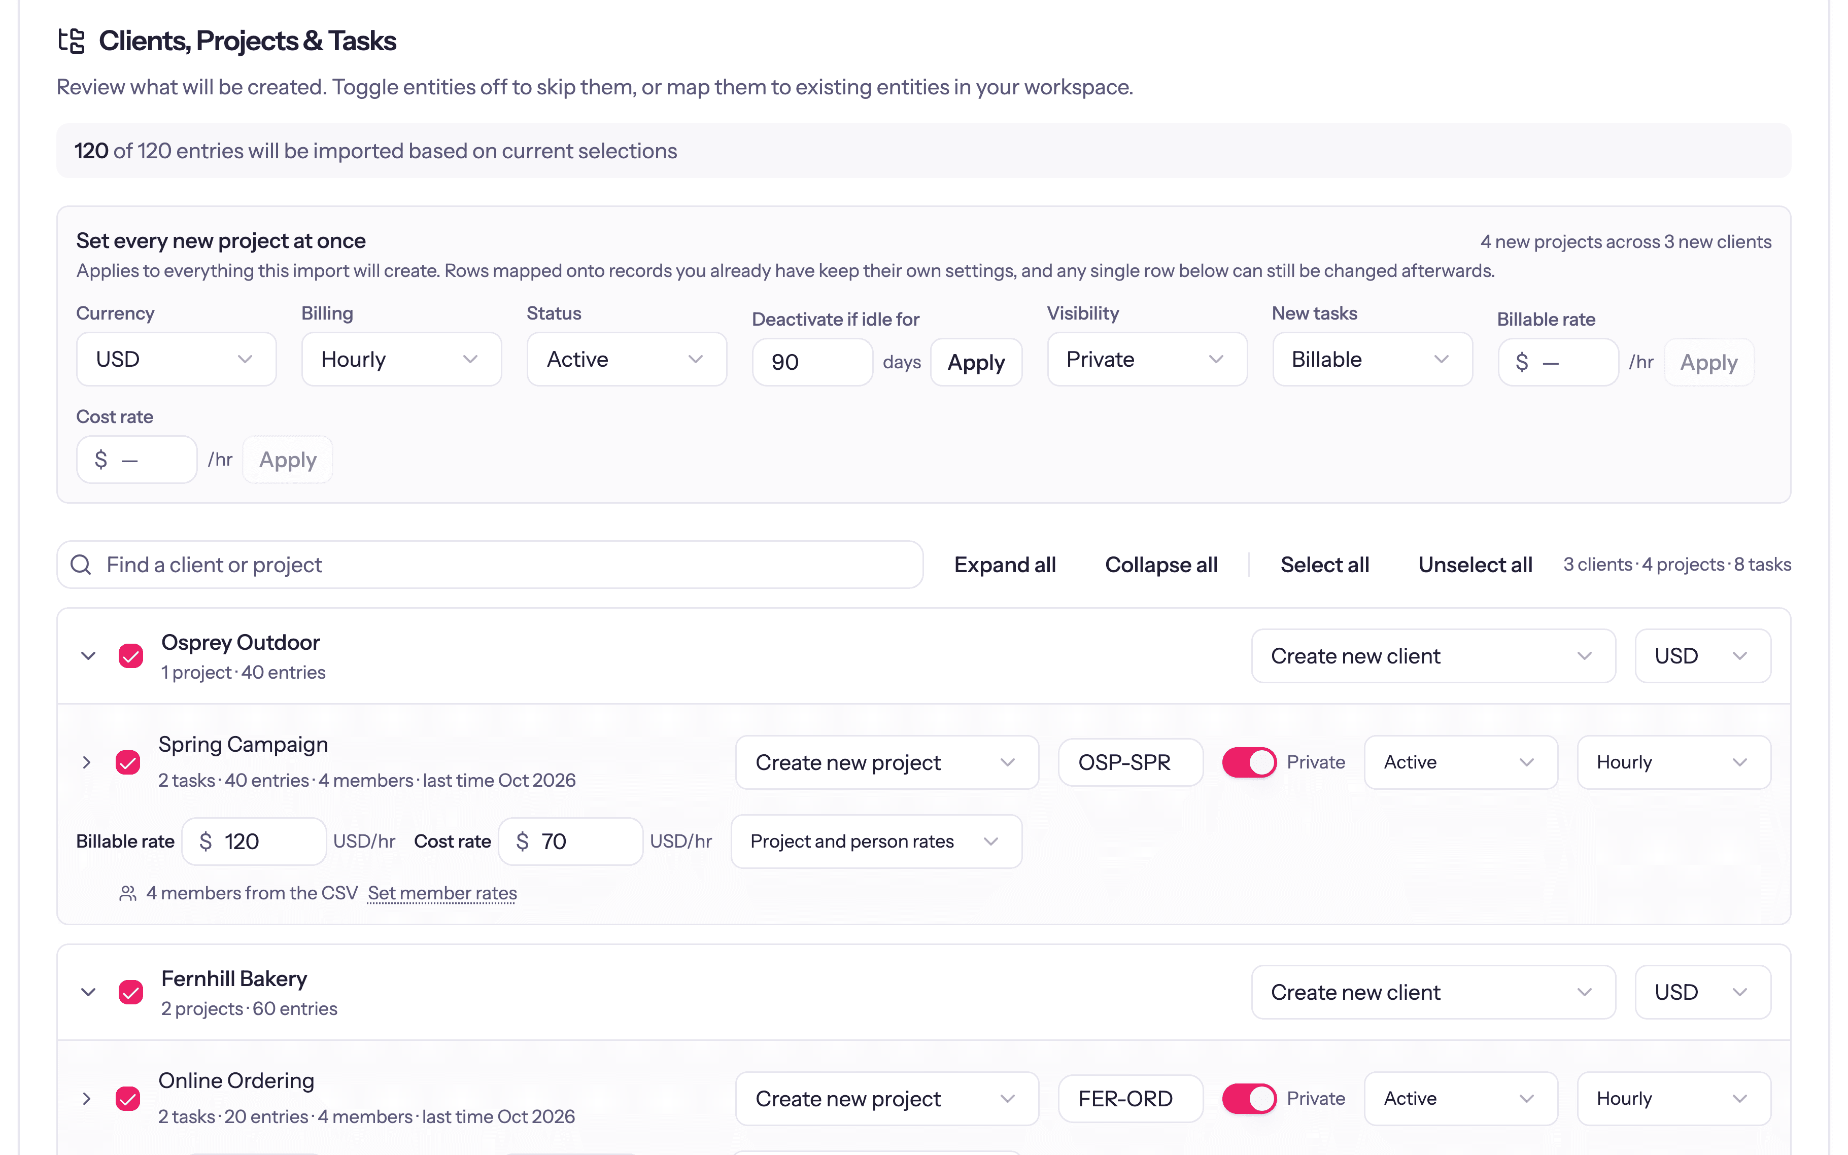
Task: Uncheck the Spring Campaign checkbox
Action: pos(127,762)
